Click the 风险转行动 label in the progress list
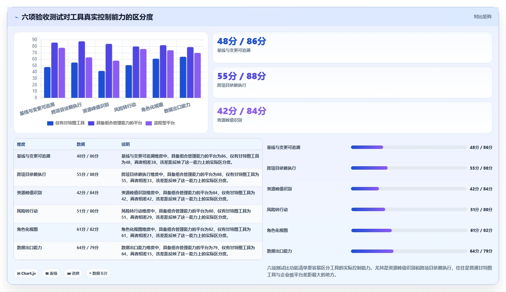The width and height of the screenshot is (506, 292). click(277, 210)
